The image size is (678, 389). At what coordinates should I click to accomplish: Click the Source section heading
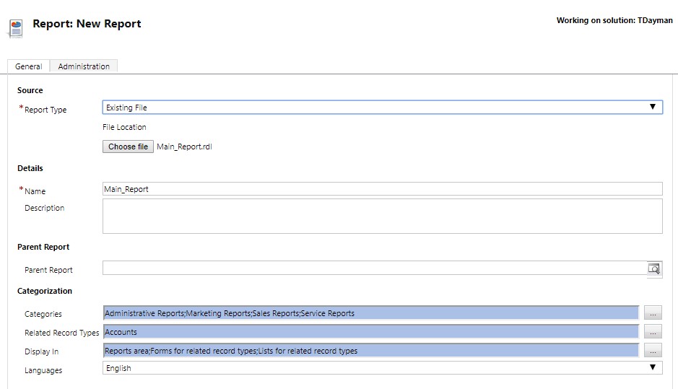[x=30, y=90]
